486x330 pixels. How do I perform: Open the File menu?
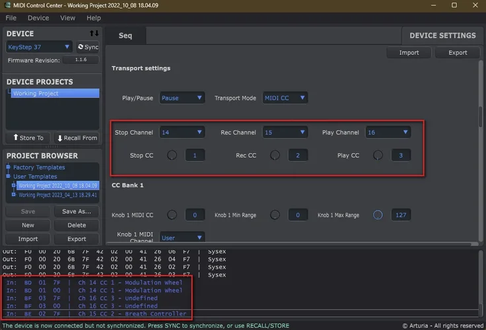pos(11,18)
